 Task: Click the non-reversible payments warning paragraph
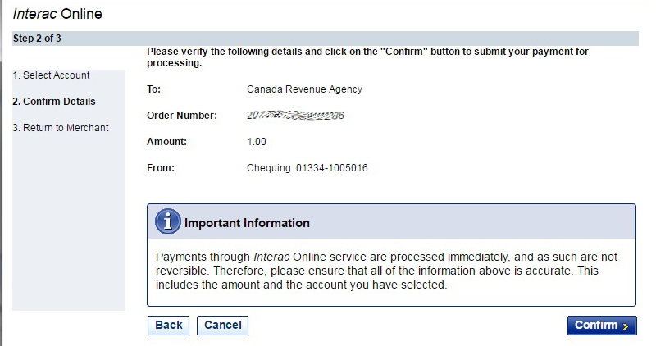click(x=386, y=271)
